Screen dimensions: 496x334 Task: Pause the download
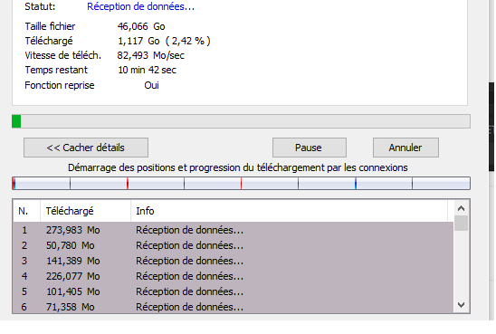[x=310, y=148]
